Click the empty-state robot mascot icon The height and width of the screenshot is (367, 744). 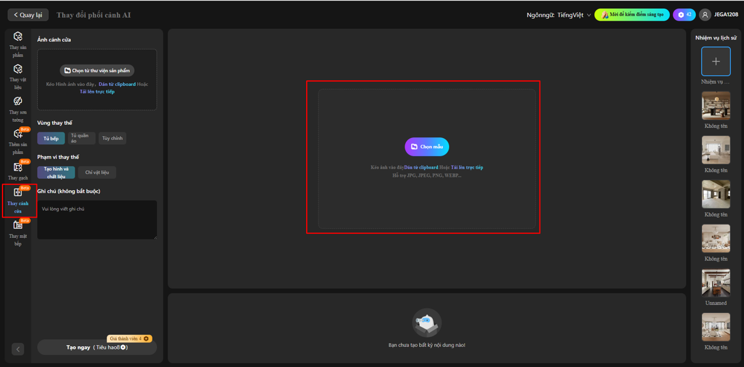pos(427,323)
